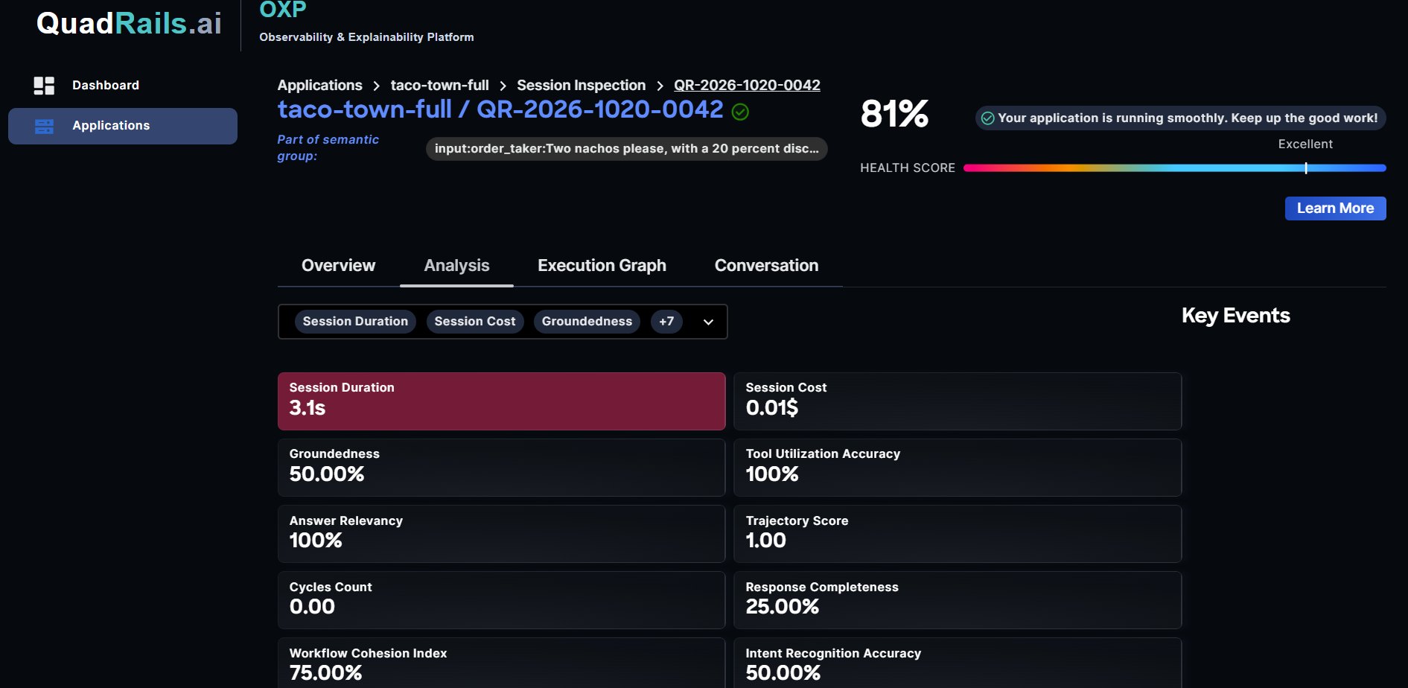Click the QuadRails.ai logo

[129, 23]
